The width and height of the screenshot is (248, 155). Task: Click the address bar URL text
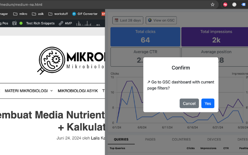click(21, 5)
